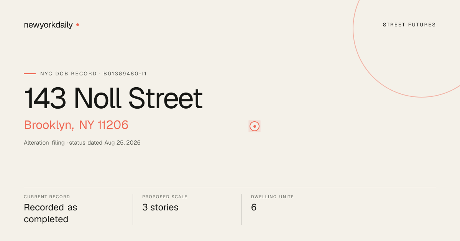Screen dimensions: 460x241
Task: Click the red dot beside newyorkdaily
Action: pyautogui.click(x=77, y=24)
